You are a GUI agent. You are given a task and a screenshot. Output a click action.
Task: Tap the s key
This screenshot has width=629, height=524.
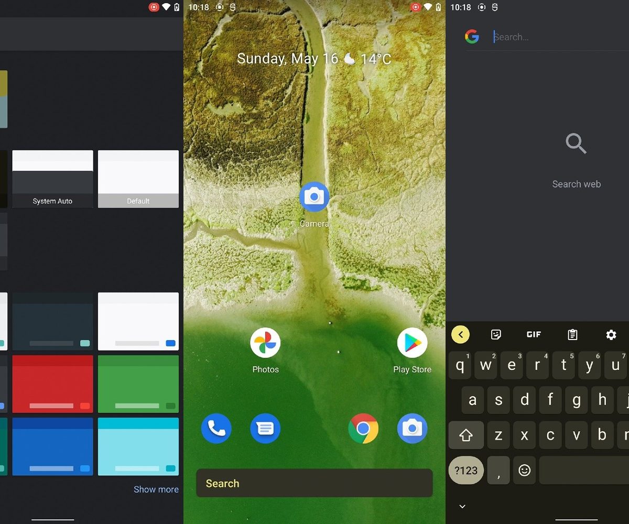tap(498, 400)
